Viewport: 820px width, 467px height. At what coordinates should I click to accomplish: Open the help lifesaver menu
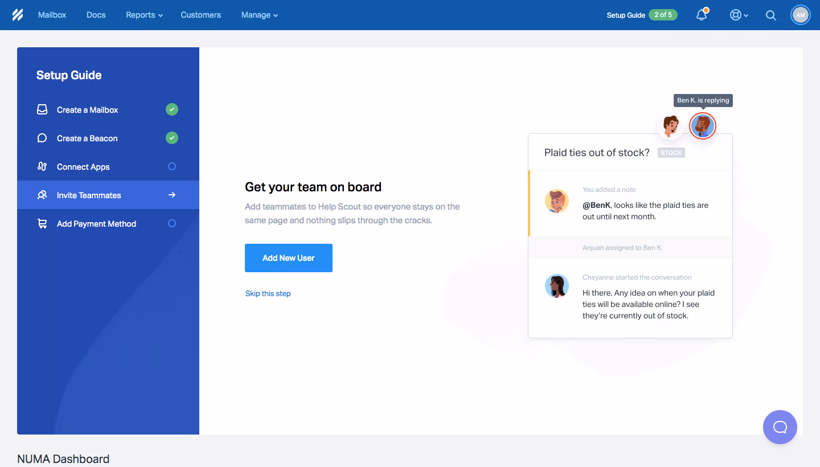tap(739, 15)
